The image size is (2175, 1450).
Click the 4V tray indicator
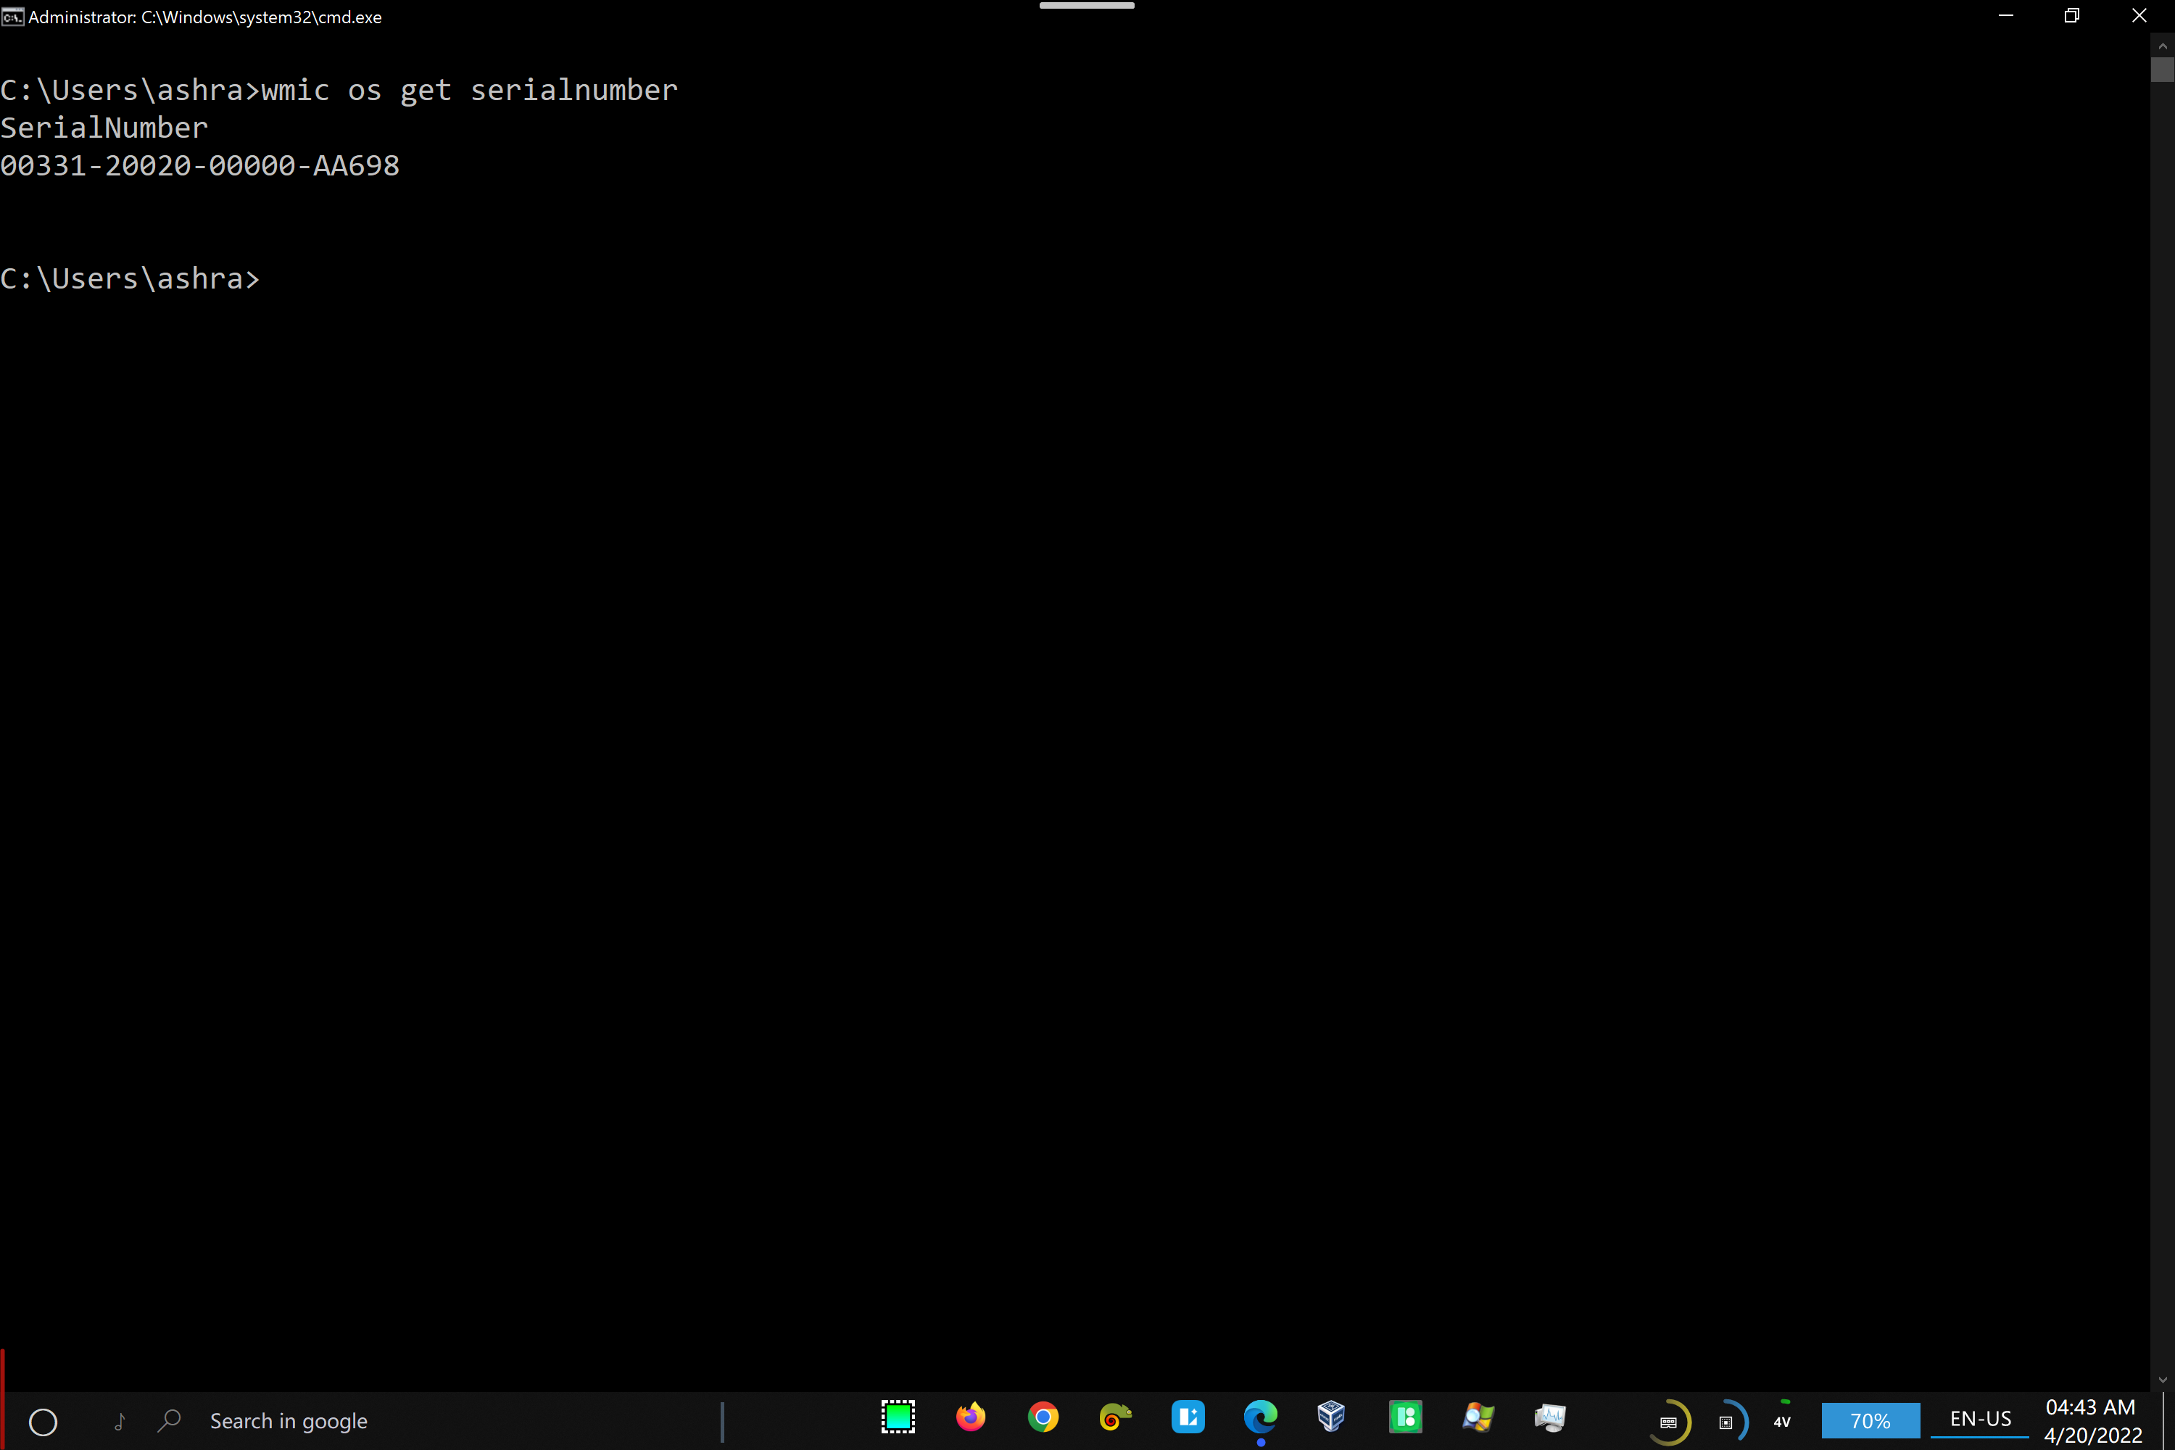(x=1782, y=1421)
